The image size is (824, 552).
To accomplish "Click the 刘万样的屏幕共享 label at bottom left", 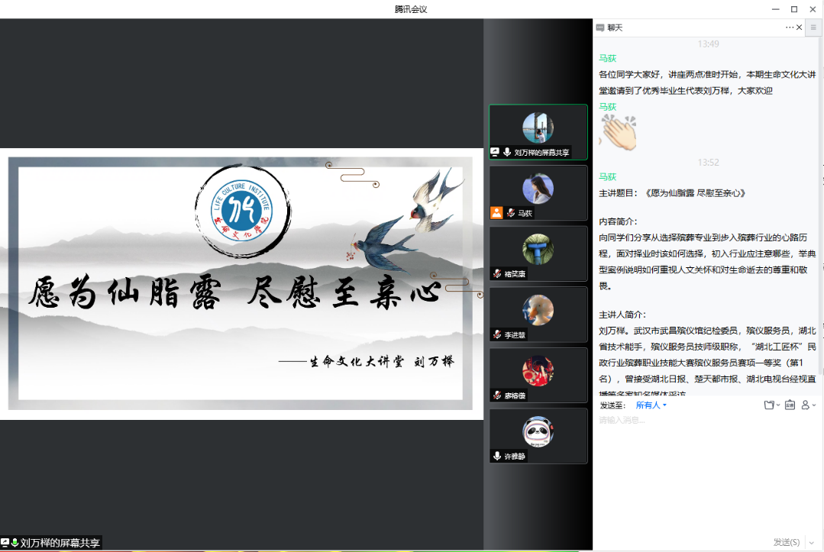I will pyautogui.click(x=60, y=543).
